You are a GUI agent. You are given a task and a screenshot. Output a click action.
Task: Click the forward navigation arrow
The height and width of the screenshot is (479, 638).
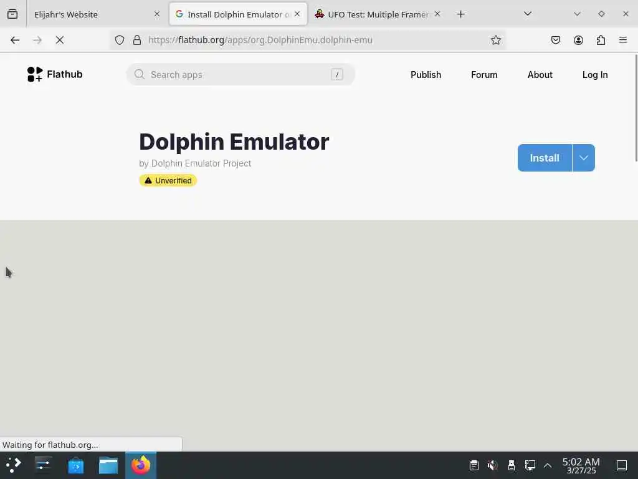pos(37,40)
